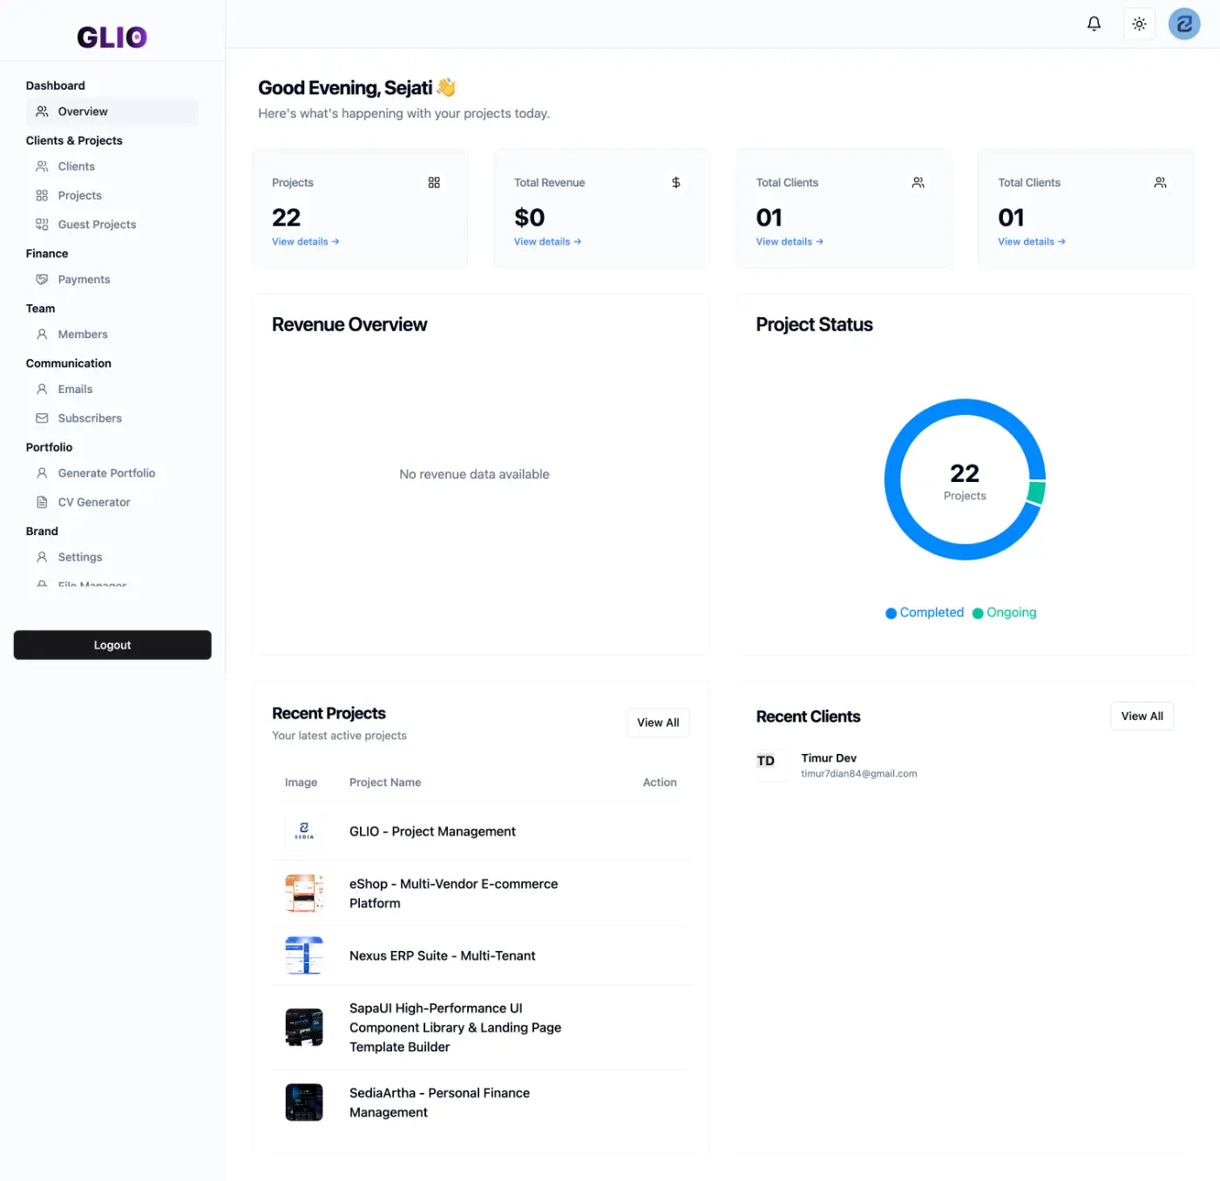This screenshot has height=1181, width=1220.
Task: Click the Overview sidebar icon
Action: point(42,112)
